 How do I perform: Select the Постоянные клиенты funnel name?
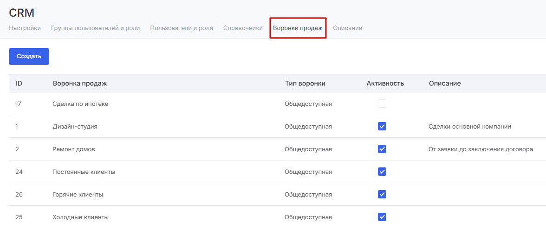pos(84,172)
